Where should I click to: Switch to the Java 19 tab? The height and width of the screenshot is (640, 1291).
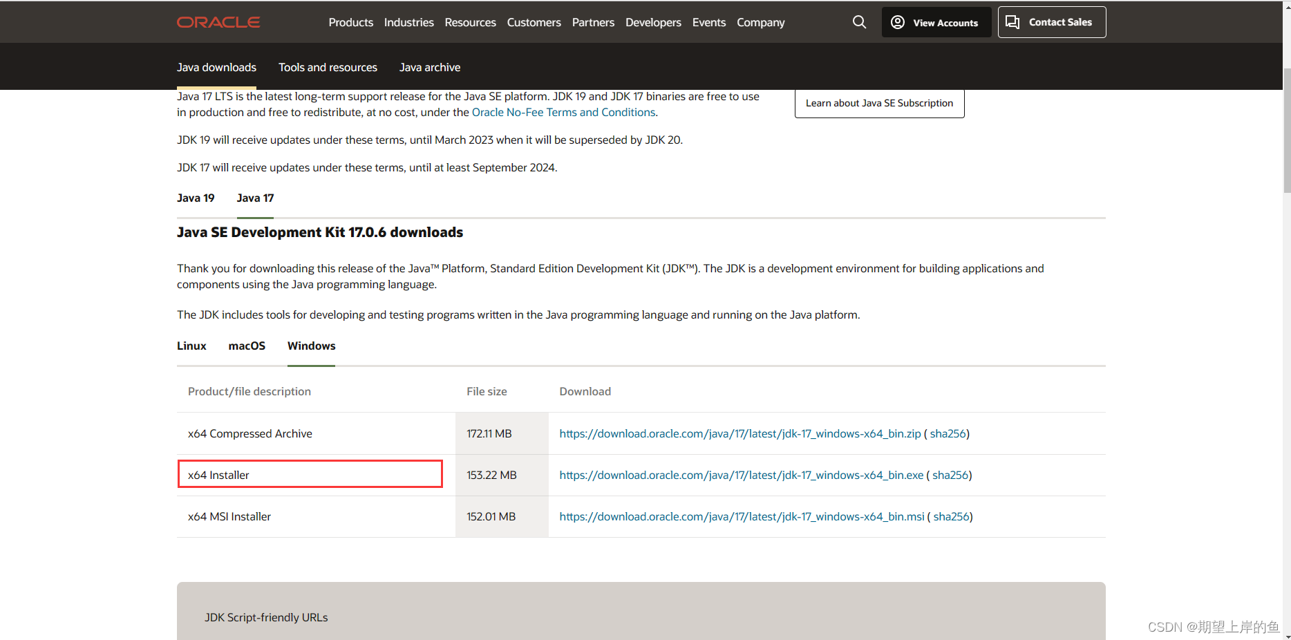click(196, 198)
